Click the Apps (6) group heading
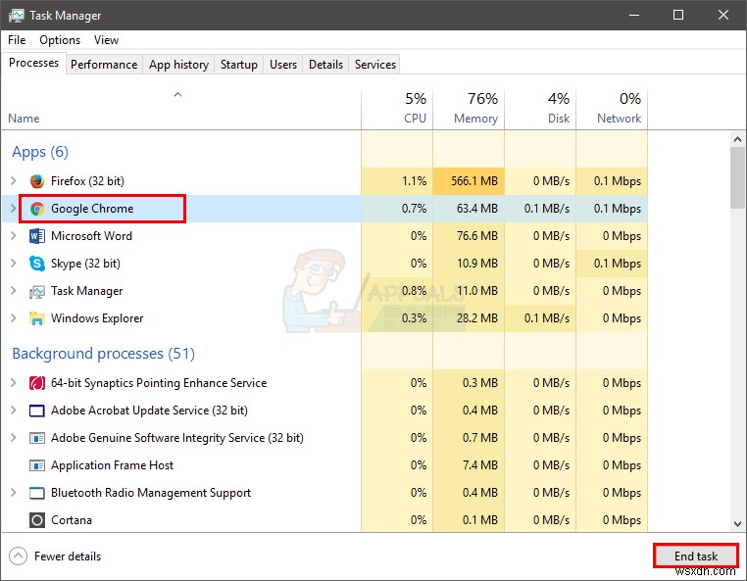This screenshot has width=747, height=581. (40, 152)
